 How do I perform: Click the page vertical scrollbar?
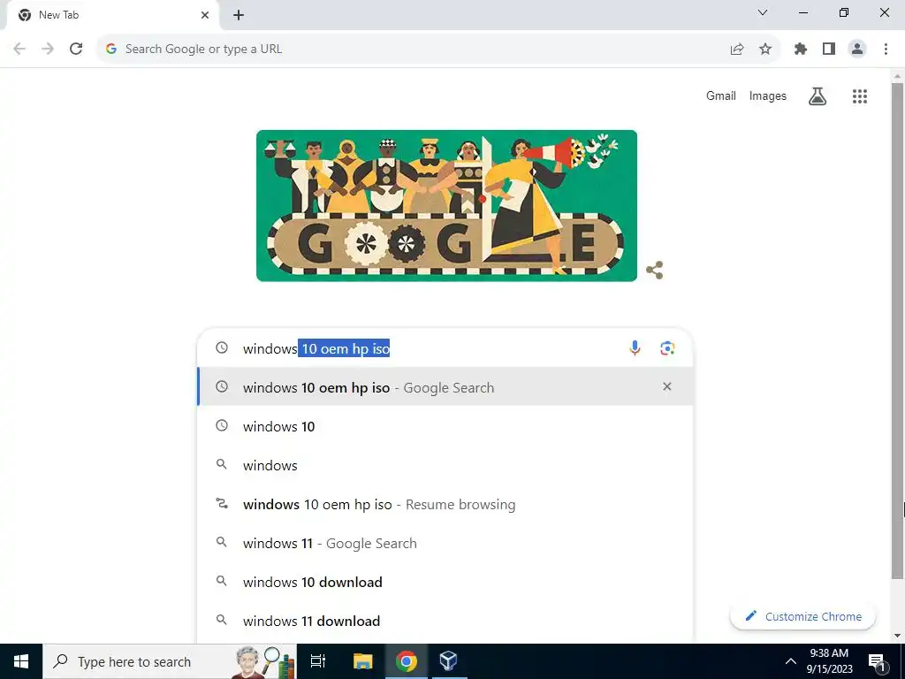(898, 329)
